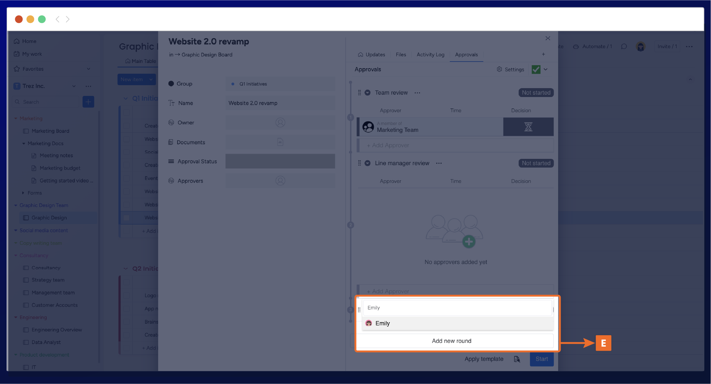
Task: Check the selected Website row checkbox
Action: 127,218
